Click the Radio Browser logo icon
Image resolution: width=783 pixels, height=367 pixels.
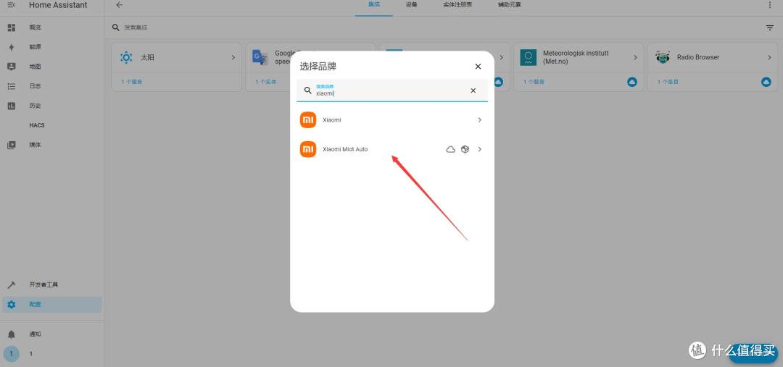(662, 57)
